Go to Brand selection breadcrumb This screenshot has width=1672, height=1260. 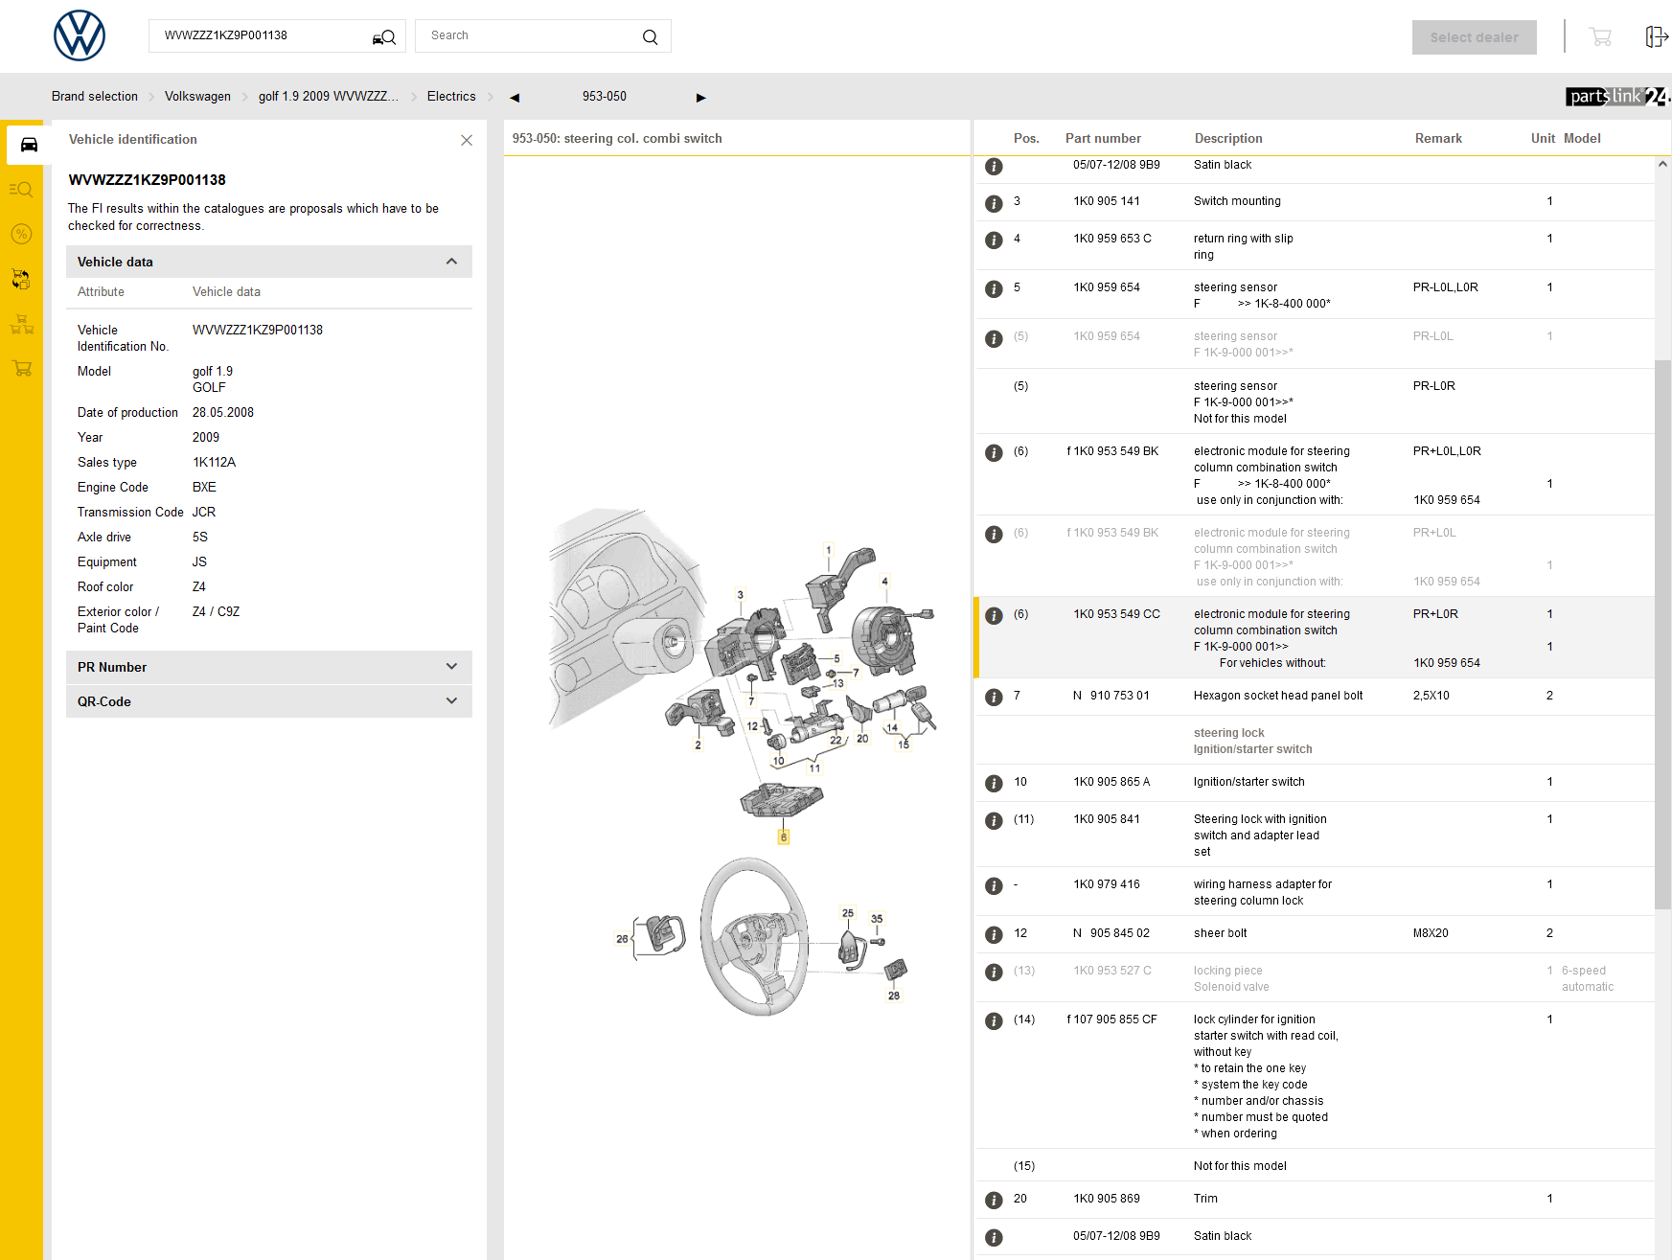[x=95, y=97]
